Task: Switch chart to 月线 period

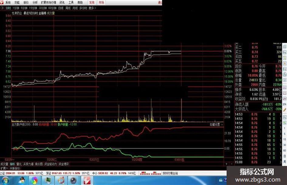Action: click(75, 8)
